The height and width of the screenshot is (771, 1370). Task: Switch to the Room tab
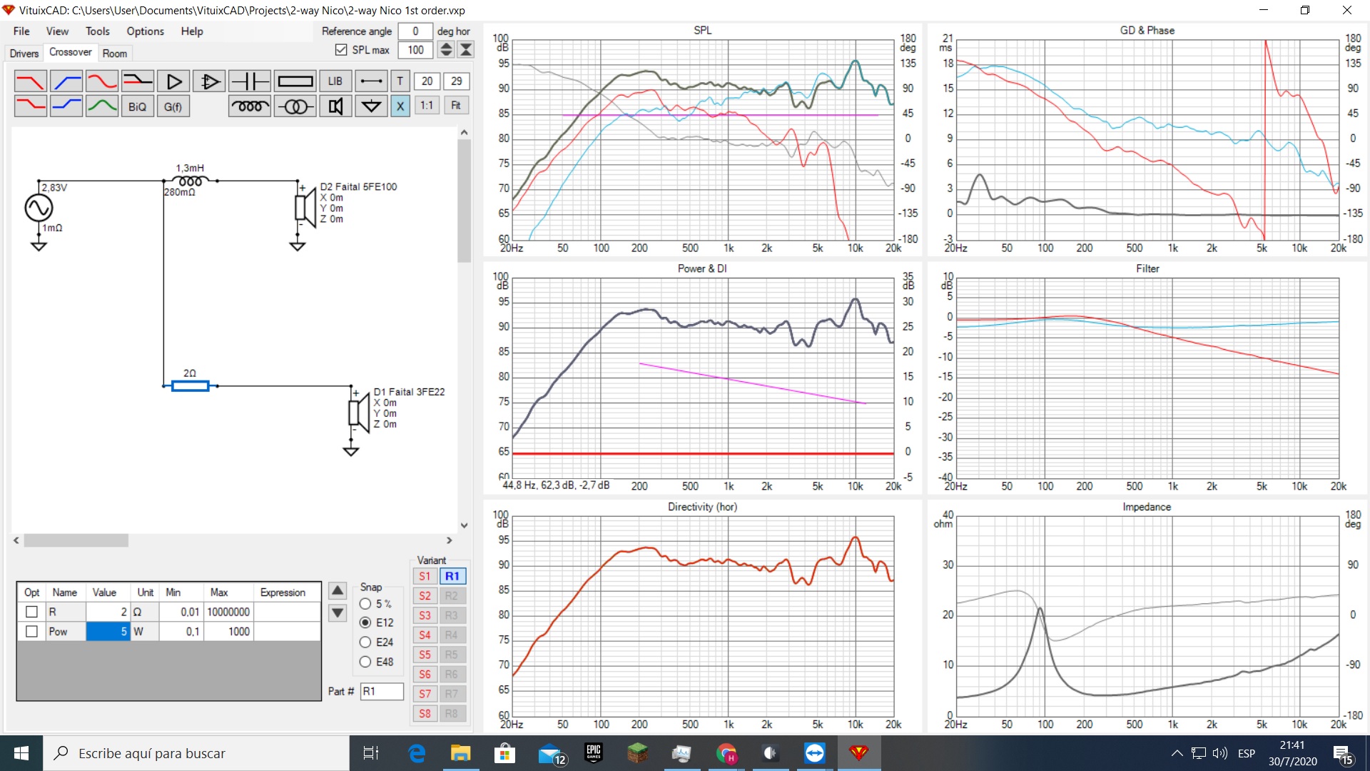tap(115, 54)
